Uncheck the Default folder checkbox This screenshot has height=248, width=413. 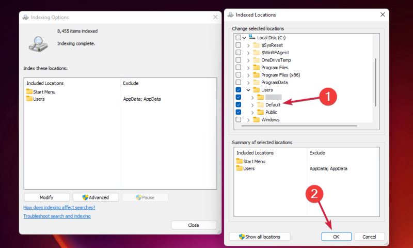pyautogui.click(x=238, y=105)
